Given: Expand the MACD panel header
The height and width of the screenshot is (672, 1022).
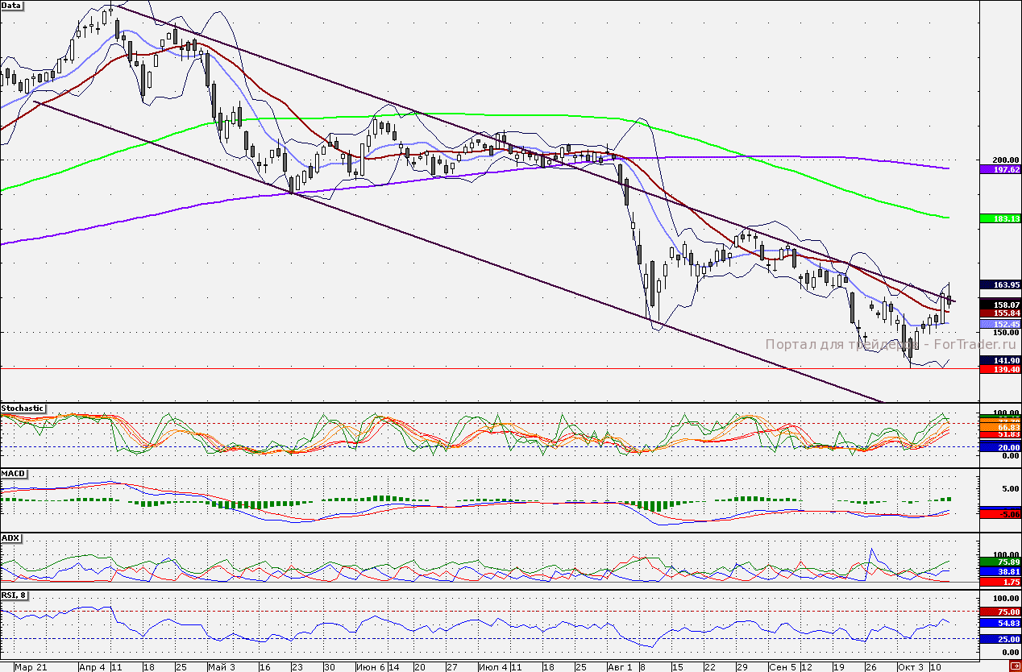Looking at the screenshot, I should pos(15,473).
